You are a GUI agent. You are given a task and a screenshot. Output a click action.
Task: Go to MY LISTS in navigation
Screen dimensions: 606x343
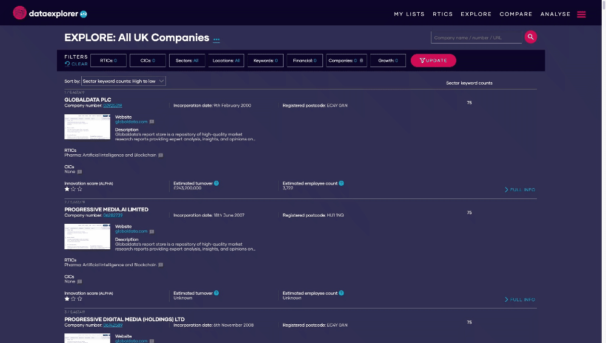(x=409, y=14)
